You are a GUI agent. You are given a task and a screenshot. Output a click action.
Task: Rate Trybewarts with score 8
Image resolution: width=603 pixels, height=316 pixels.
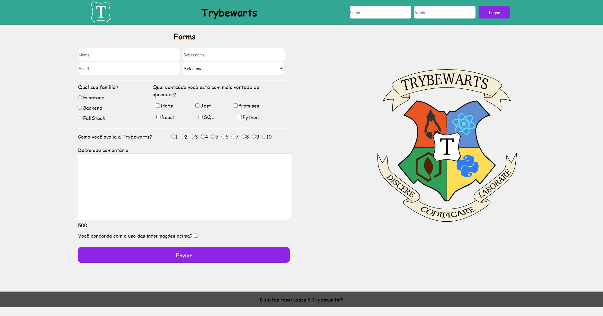pyautogui.click(x=244, y=137)
